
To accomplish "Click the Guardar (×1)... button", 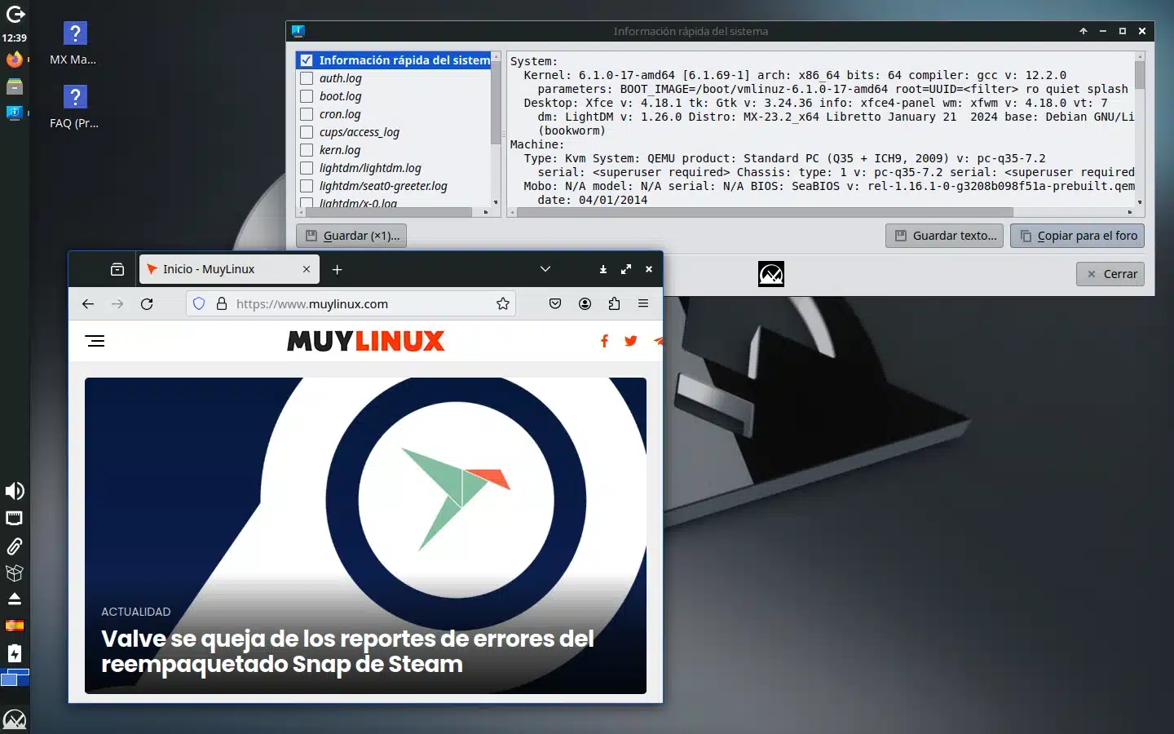I will click(x=351, y=236).
